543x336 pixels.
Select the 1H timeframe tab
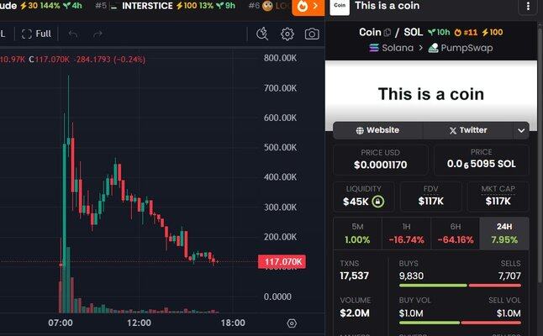406,233
